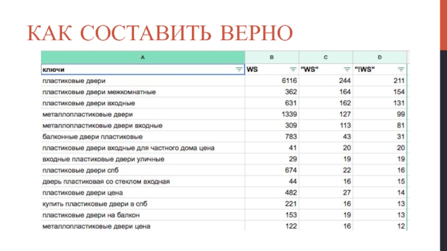
Task: Open filter icon in "!WS" header
Action: point(401,69)
